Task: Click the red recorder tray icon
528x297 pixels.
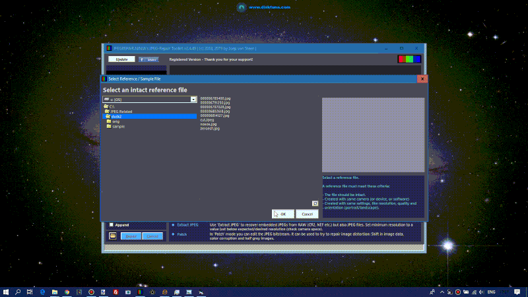Action: (x=458, y=292)
